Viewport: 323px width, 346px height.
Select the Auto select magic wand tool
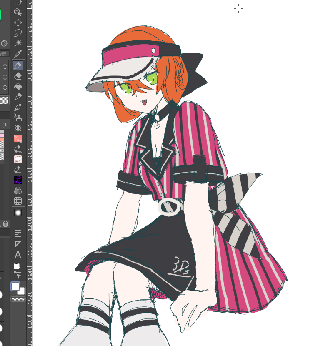click(x=18, y=43)
